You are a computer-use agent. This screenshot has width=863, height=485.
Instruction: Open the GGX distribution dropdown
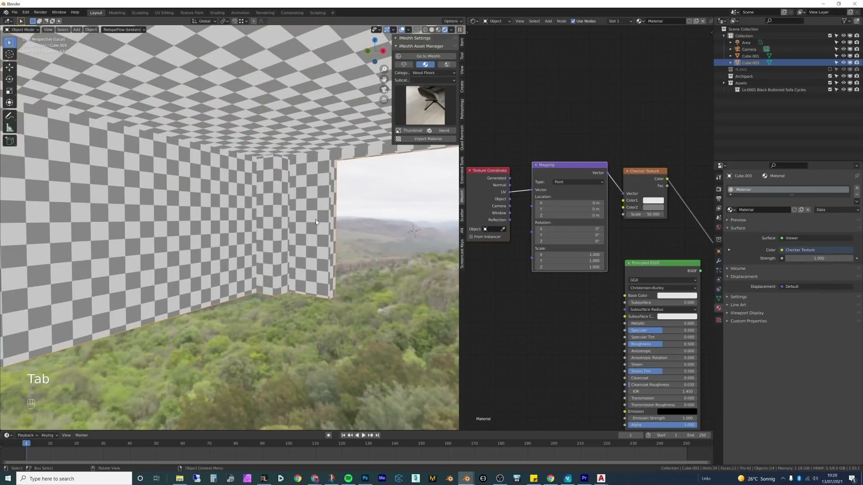pos(663,280)
